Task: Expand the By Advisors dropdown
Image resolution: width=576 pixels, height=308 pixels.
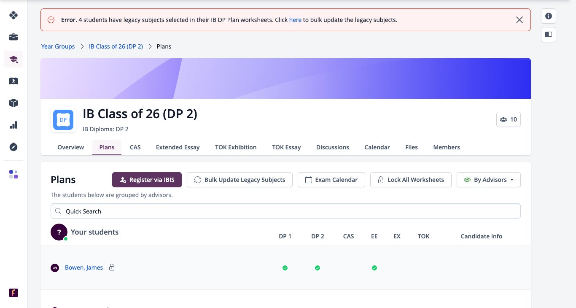Action: click(x=489, y=180)
